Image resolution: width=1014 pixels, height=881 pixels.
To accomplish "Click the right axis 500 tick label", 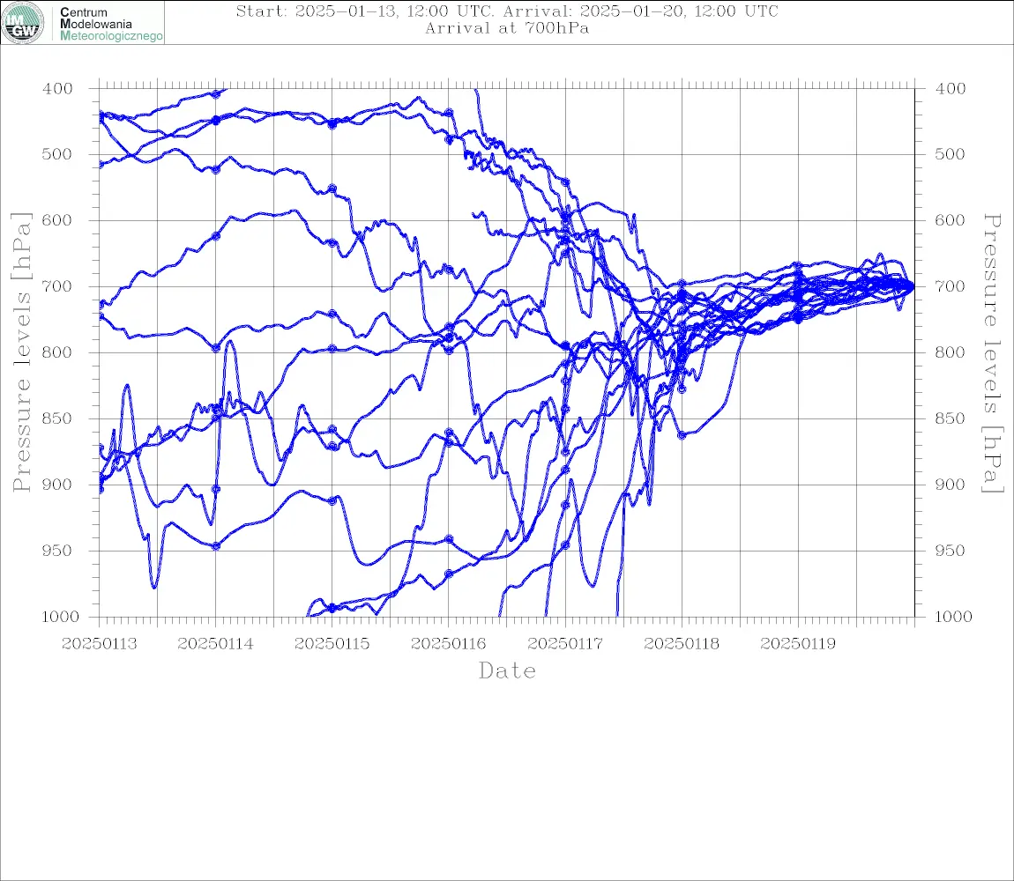I will pyautogui.click(x=950, y=154).
